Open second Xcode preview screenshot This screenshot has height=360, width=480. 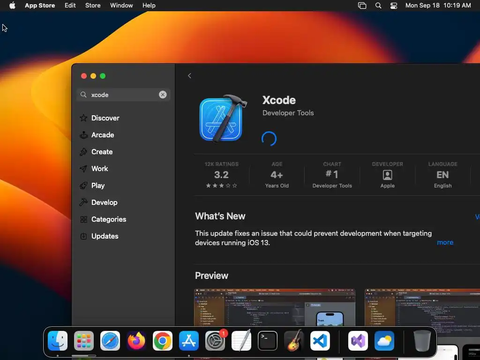(422, 307)
